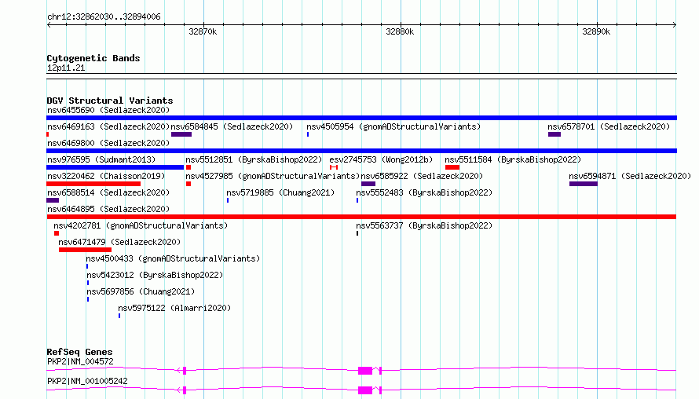Click the small red block under nsv4202781
Image resolution: width=699 pixels, height=399 pixels.
(57, 233)
